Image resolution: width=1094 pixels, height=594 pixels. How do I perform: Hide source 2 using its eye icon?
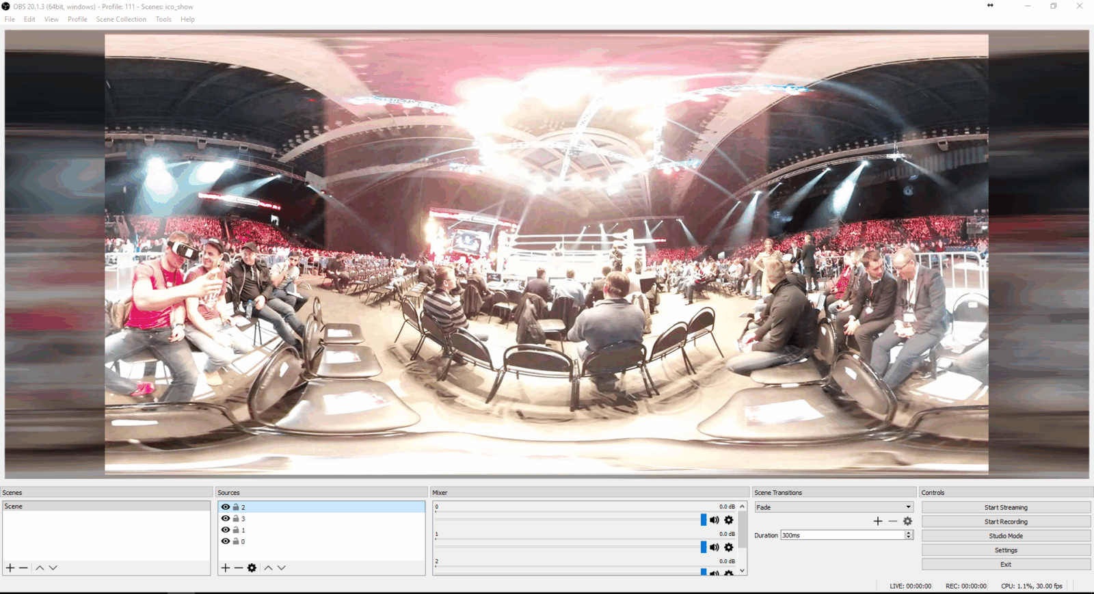226,507
